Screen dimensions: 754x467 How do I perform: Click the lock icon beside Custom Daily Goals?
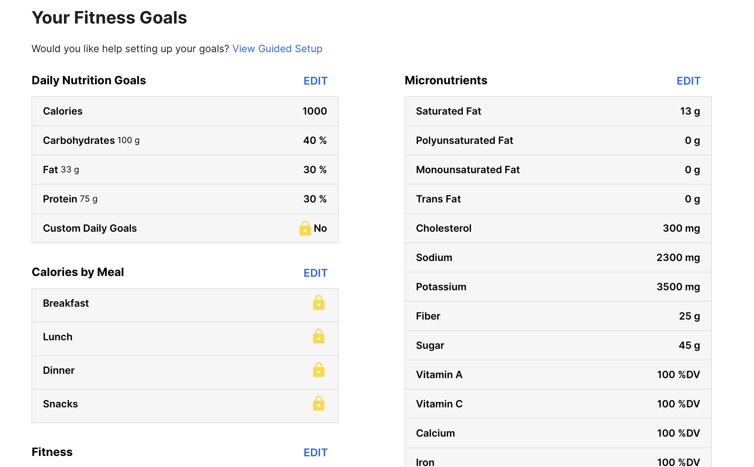click(305, 228)
